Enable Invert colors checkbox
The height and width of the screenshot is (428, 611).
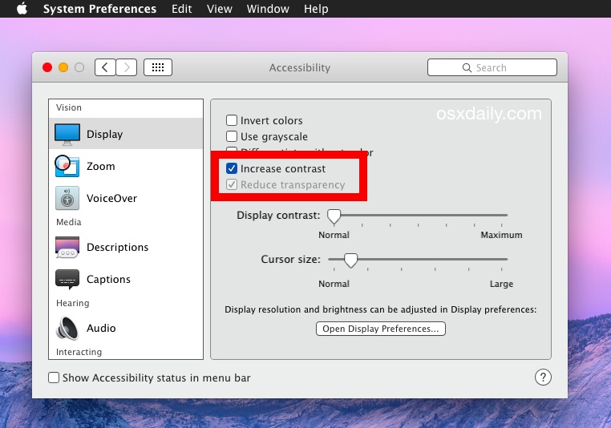tap(232, 120)
